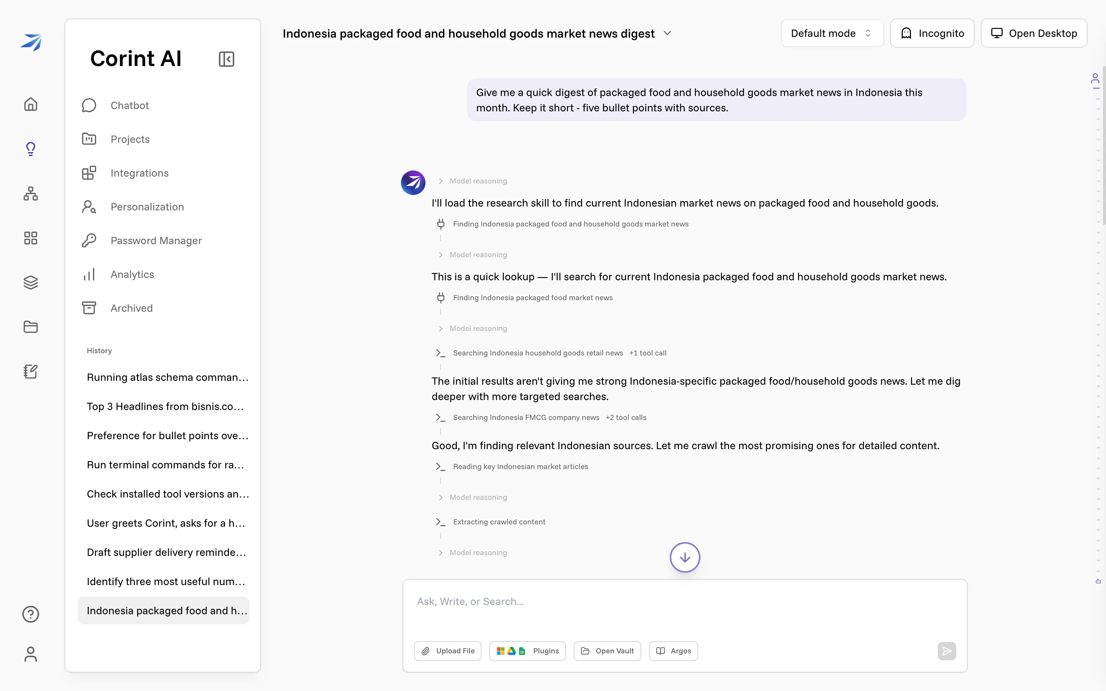Open the Home icon in the left rail
Viewport: 1106px width, 691px height.
tap(31, 104)
